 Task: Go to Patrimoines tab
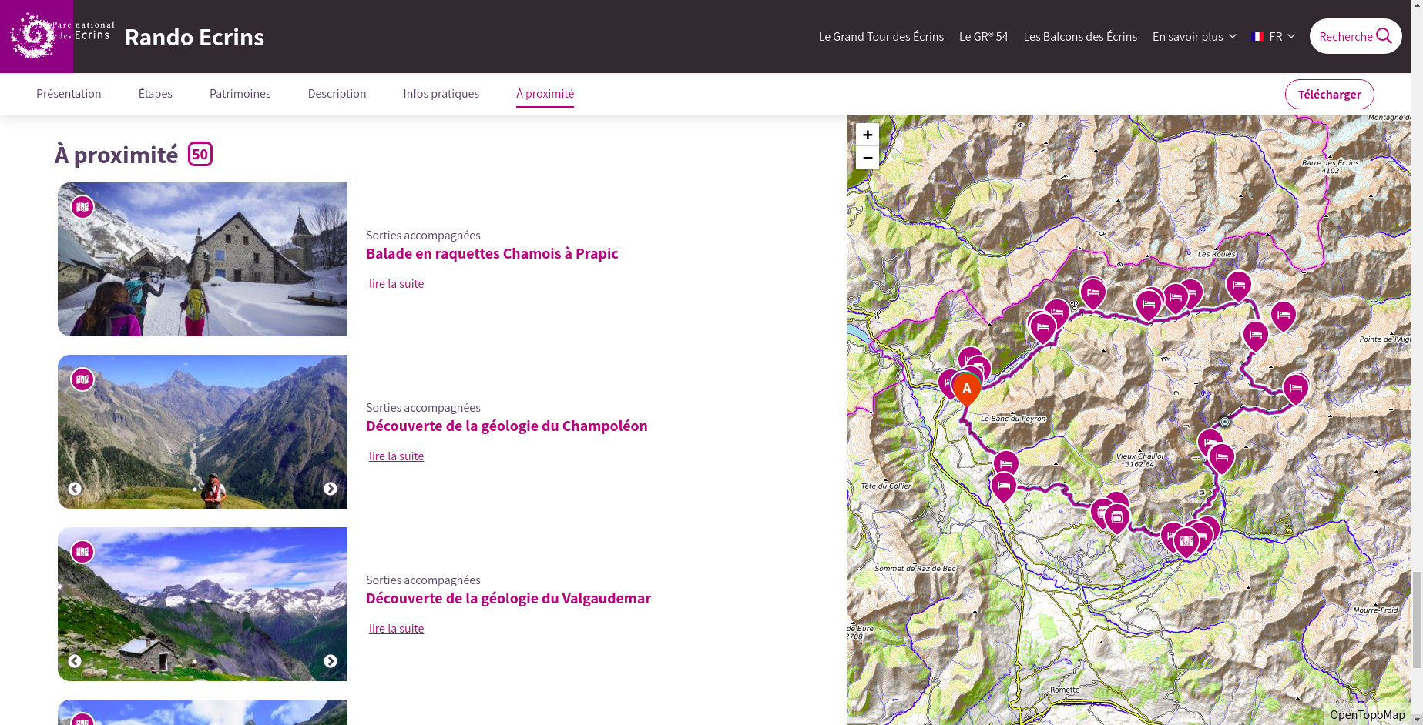tap(240, 94)
